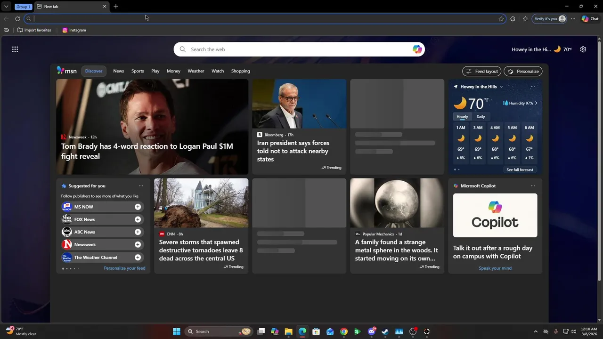
Task: Open the Windows Start button
Action: click(177, 331)
